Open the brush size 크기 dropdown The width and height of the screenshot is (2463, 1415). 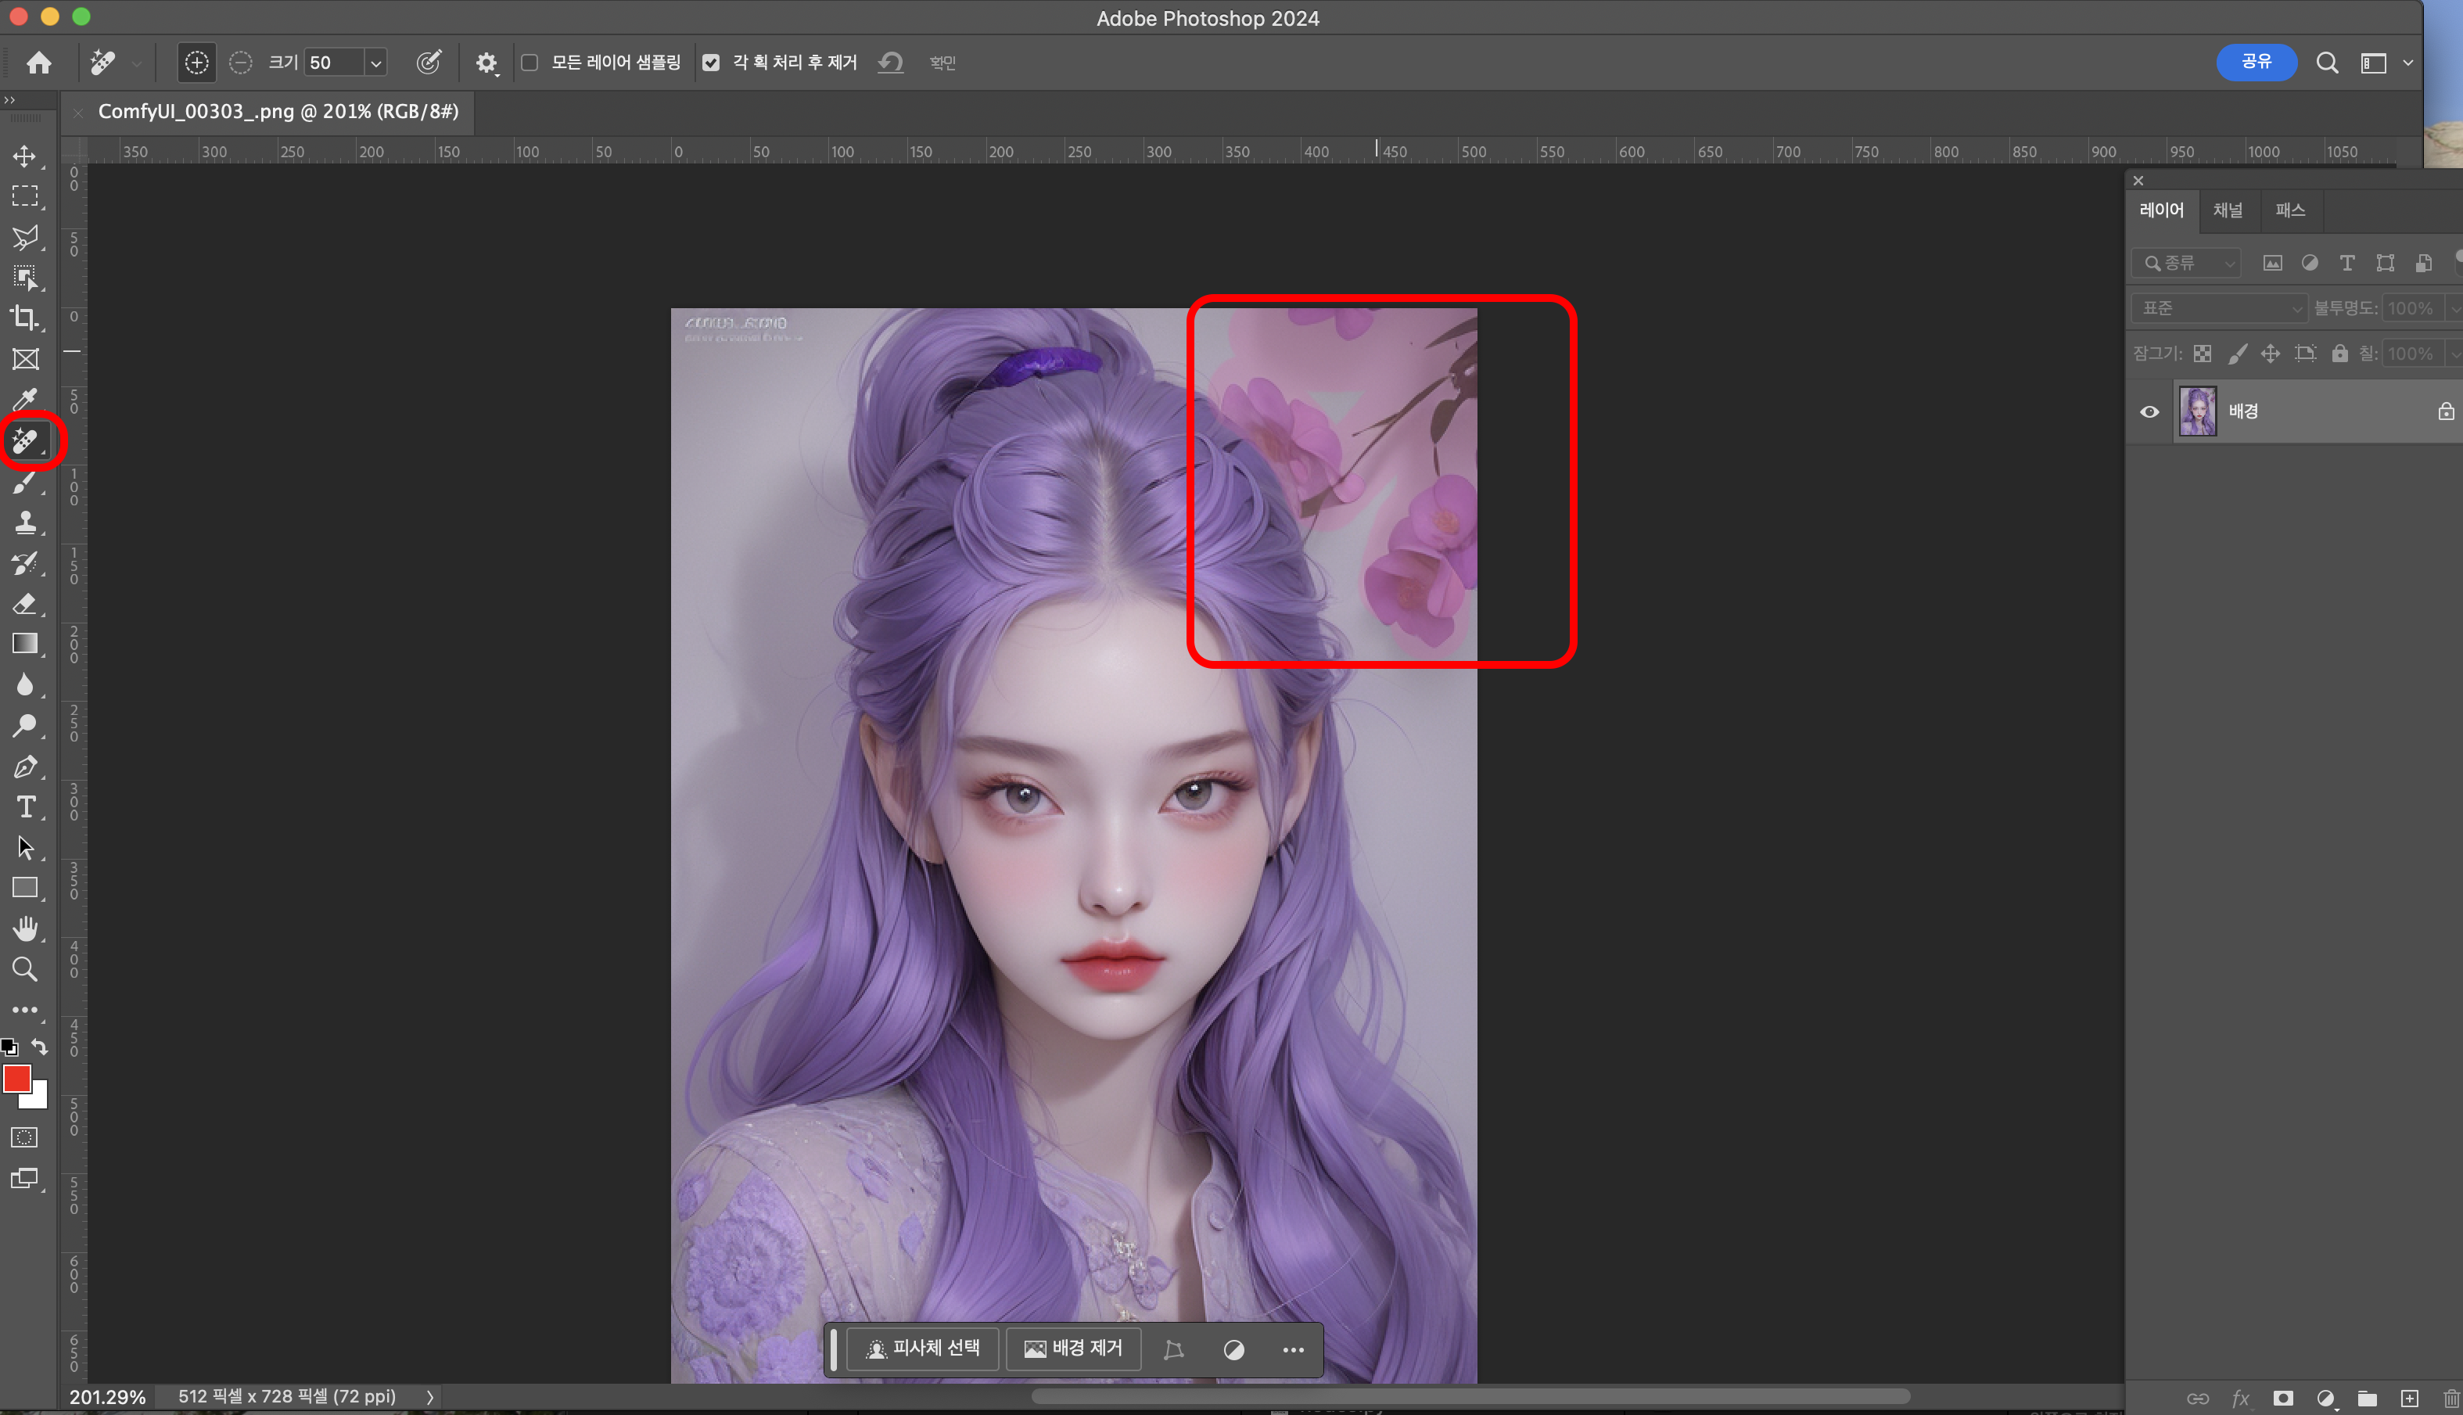(375, 63)
